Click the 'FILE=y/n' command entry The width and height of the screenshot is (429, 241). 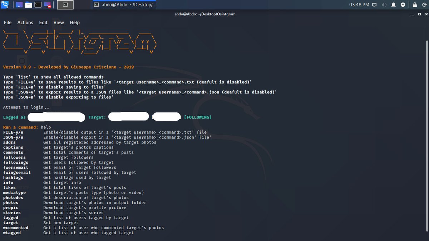[x=13, y=132]
